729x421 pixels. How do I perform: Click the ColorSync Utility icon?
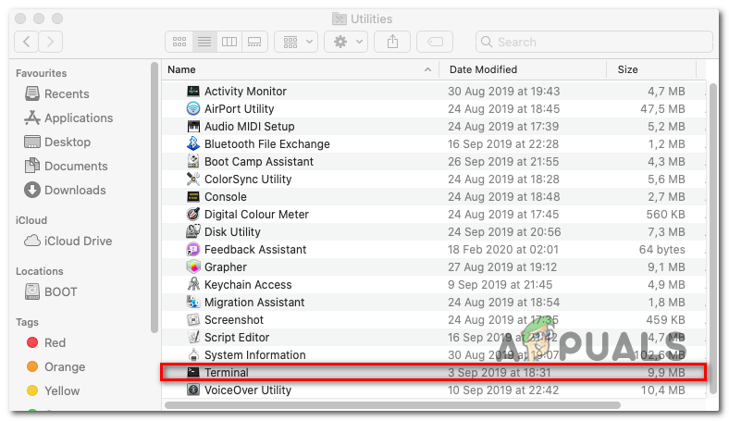(193, 180)
